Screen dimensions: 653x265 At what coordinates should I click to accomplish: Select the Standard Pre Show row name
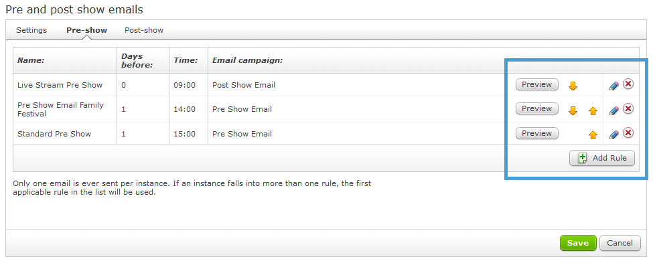coord(54,134)
